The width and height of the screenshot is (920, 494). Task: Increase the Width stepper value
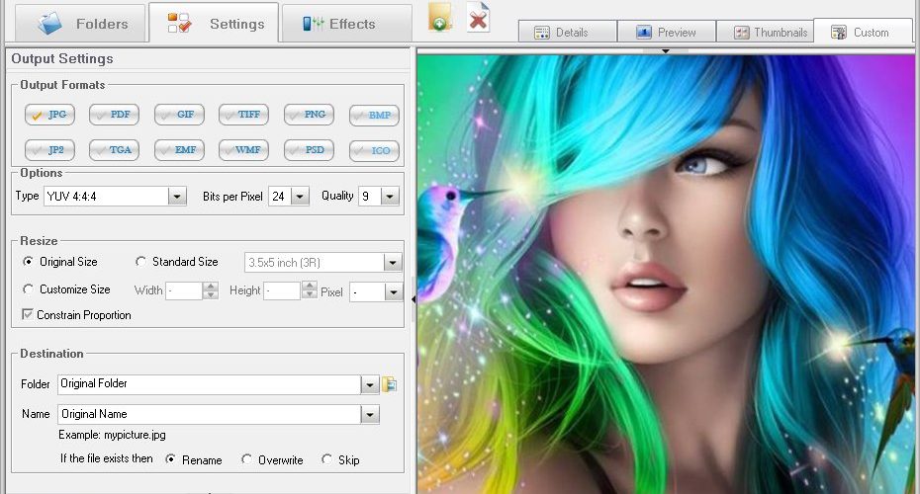[210, 286]
